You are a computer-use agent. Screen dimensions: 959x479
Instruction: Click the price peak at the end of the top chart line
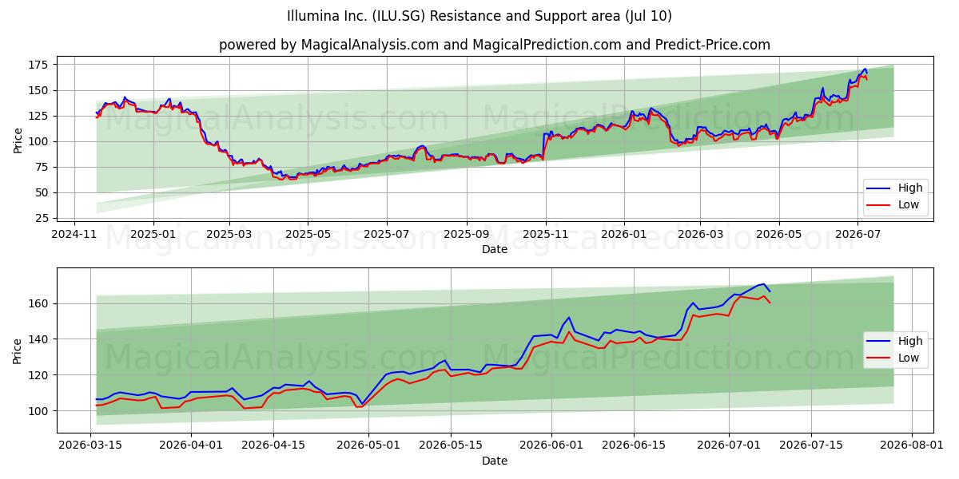pyautogui.click(x=865, y=69)
